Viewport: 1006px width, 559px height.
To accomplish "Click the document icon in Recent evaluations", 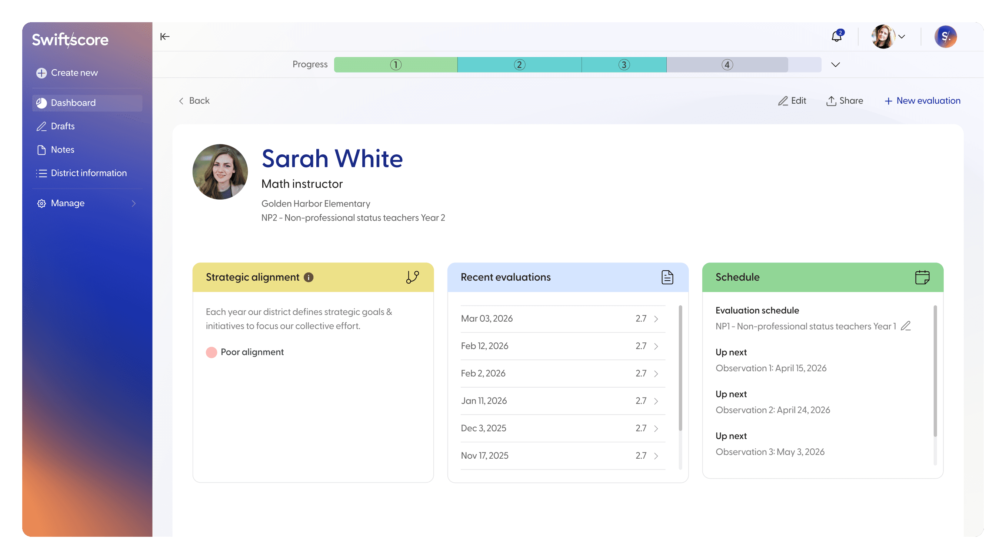I will point(667,277).
